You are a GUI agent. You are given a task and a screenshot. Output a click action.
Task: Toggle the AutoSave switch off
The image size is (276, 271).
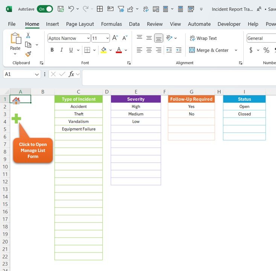coord(45,9)
